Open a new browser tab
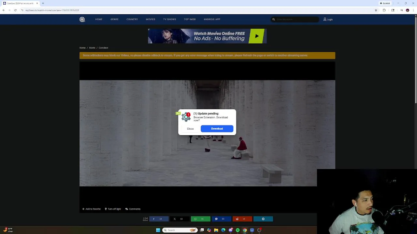The height and width of the screenshot is (234, 417). click(x=43, y=3)
